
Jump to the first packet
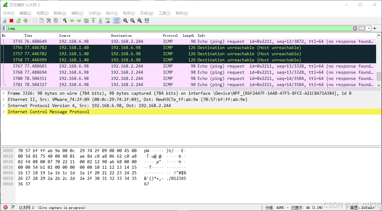click(x=93, y=21)
